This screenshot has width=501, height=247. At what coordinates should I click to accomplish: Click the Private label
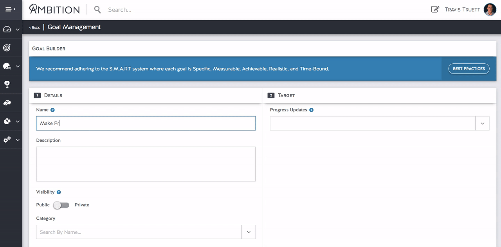pyautogui.click(x=82, y=205)
